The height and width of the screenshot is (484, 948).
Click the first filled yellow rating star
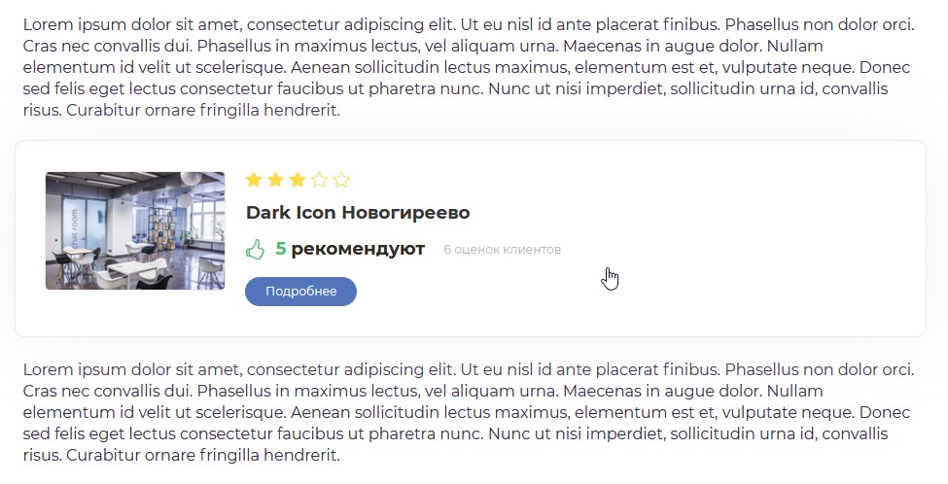tap(255, 180)
